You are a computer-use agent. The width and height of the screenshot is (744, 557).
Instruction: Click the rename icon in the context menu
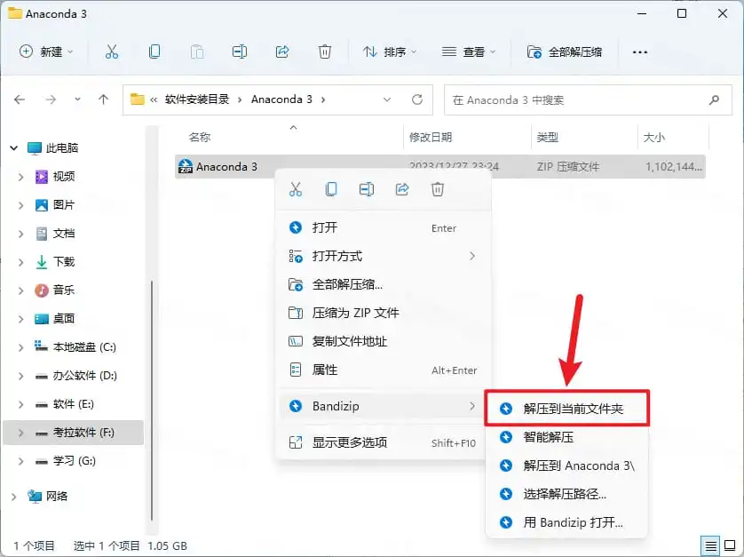[x=367, y=189]
